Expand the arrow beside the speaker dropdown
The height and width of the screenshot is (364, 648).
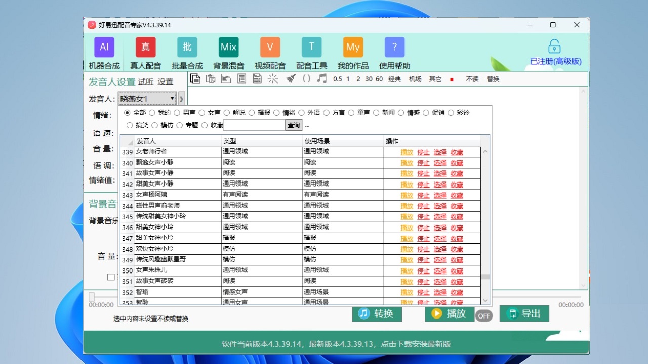181,99
